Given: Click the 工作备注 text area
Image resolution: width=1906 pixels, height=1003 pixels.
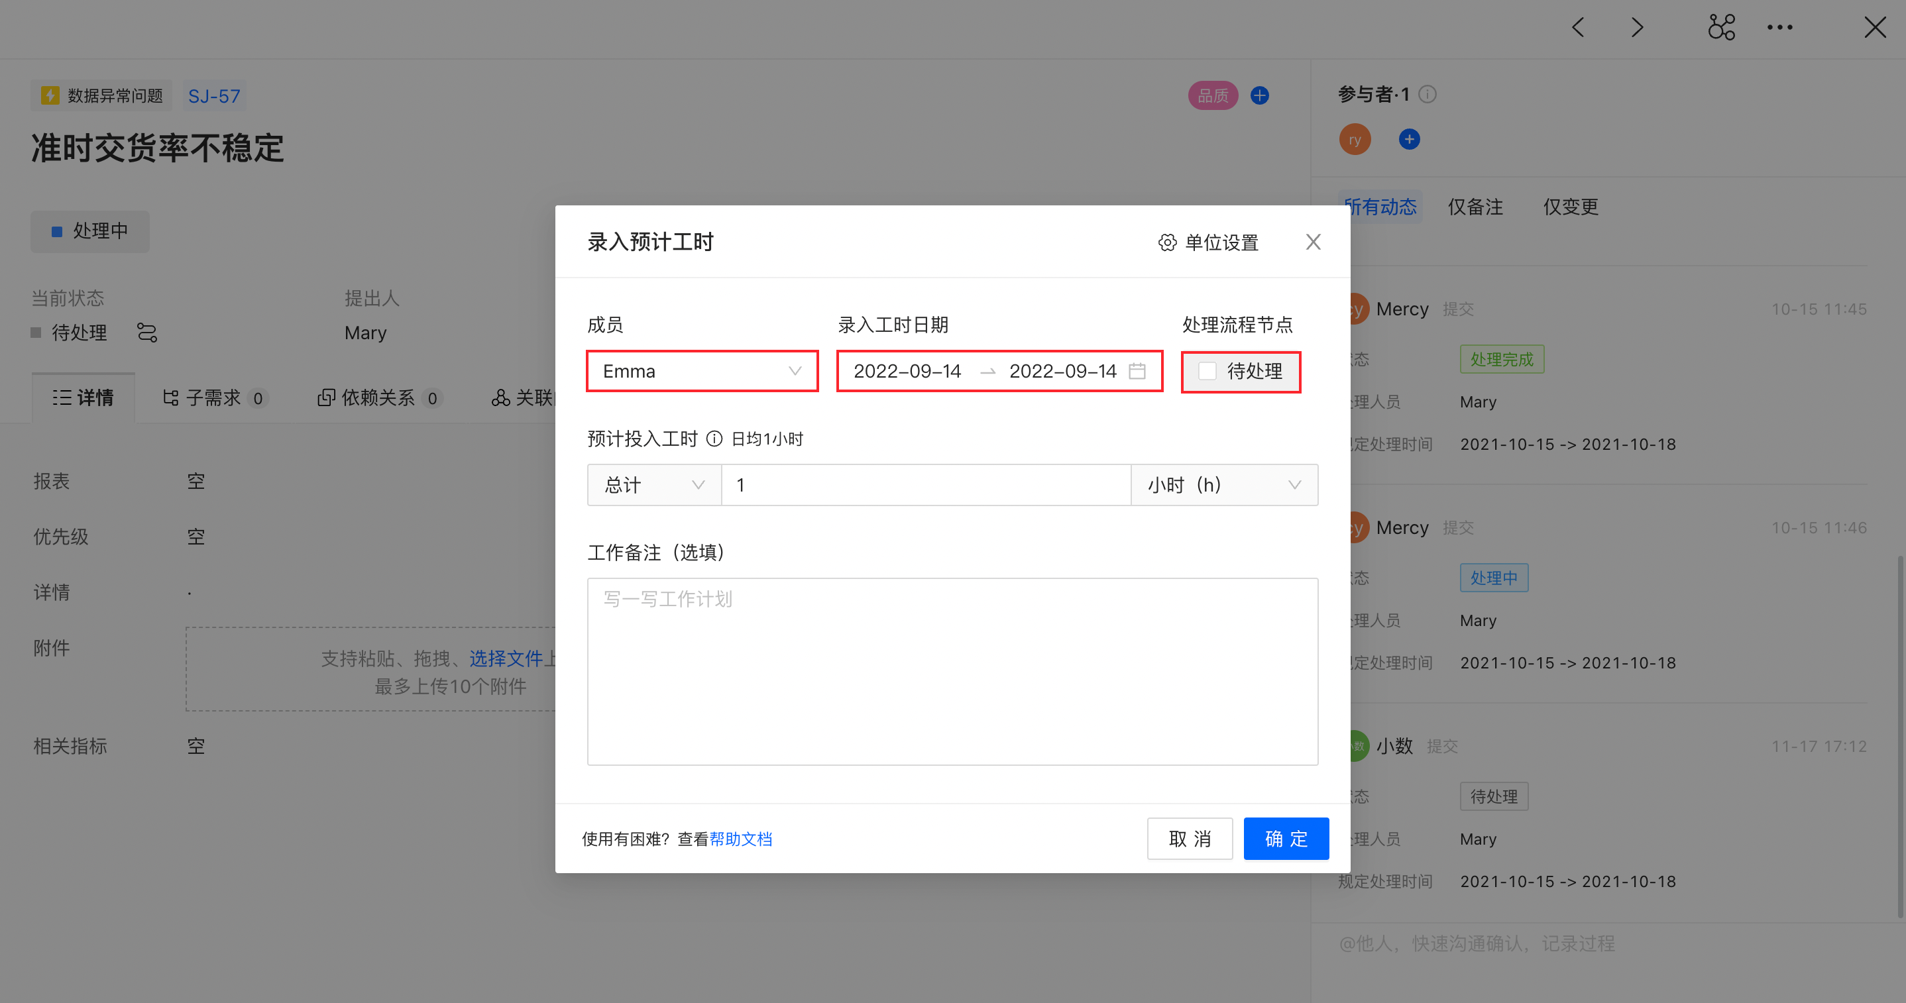Looking at the screenshot, I should [x=952, y=671].
